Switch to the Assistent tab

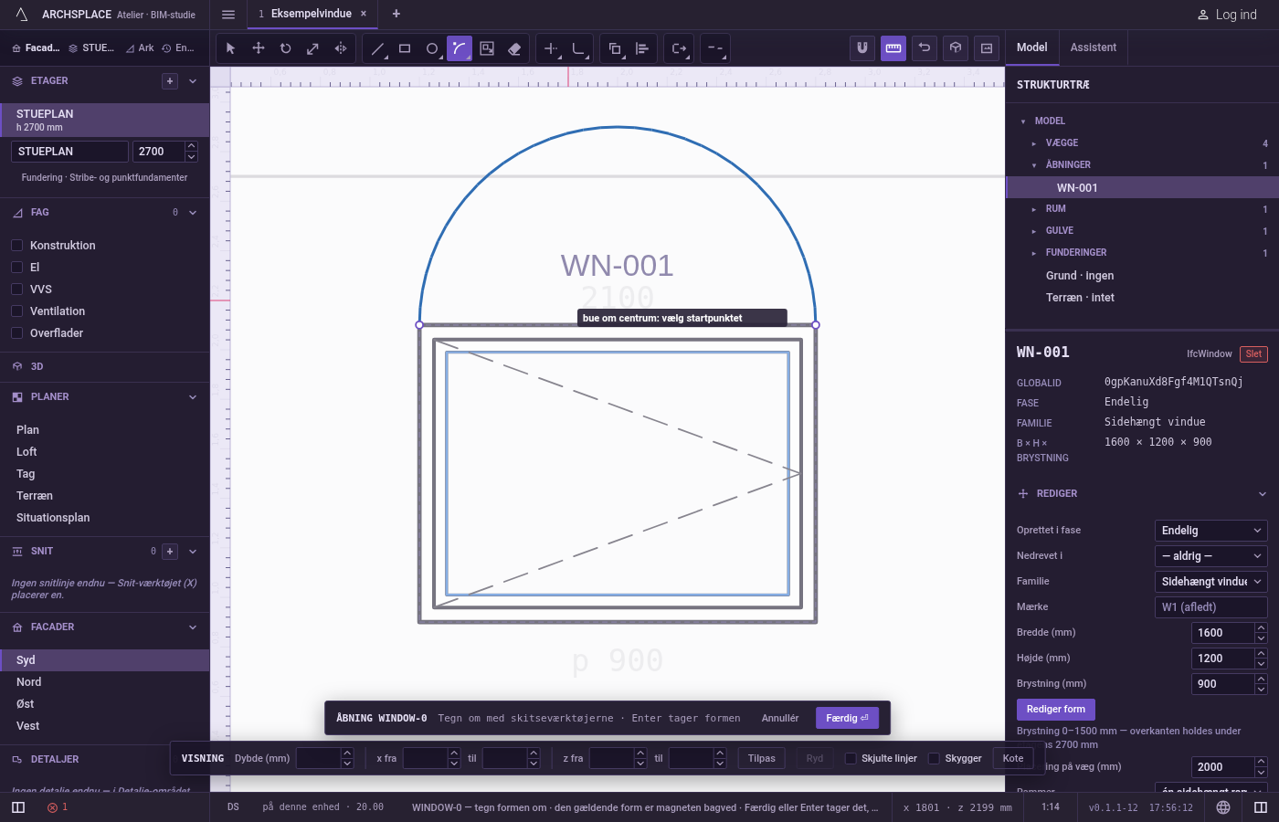[x=1094, y=47]
